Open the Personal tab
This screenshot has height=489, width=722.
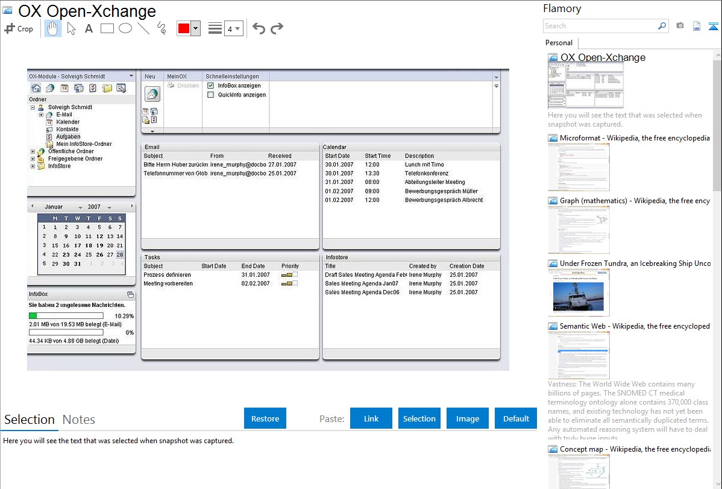tap(559, 43)
